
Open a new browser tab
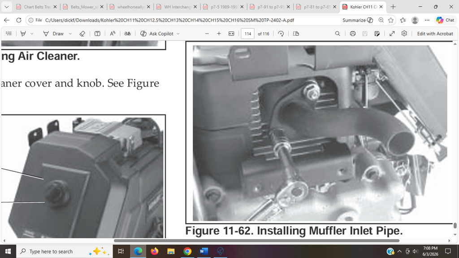393,7
